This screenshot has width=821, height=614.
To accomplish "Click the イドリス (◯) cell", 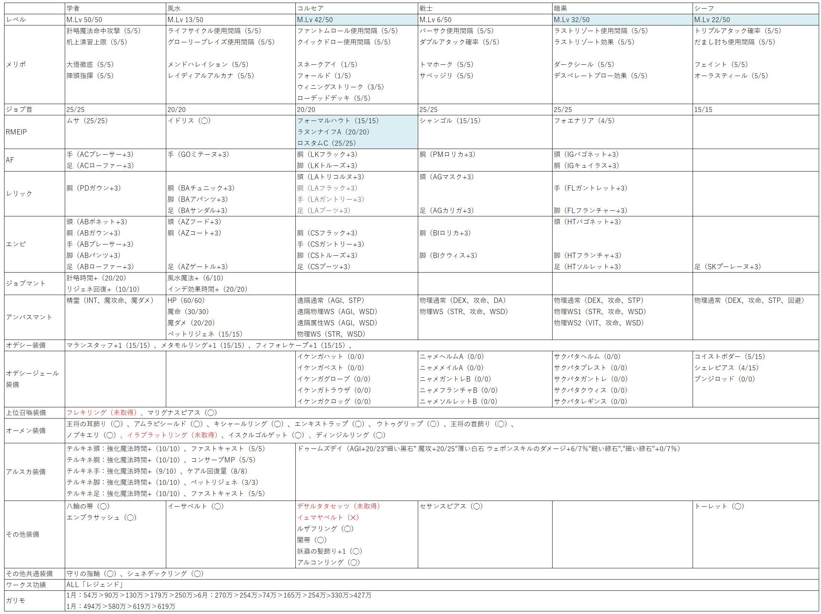I will tap(189, 121).
